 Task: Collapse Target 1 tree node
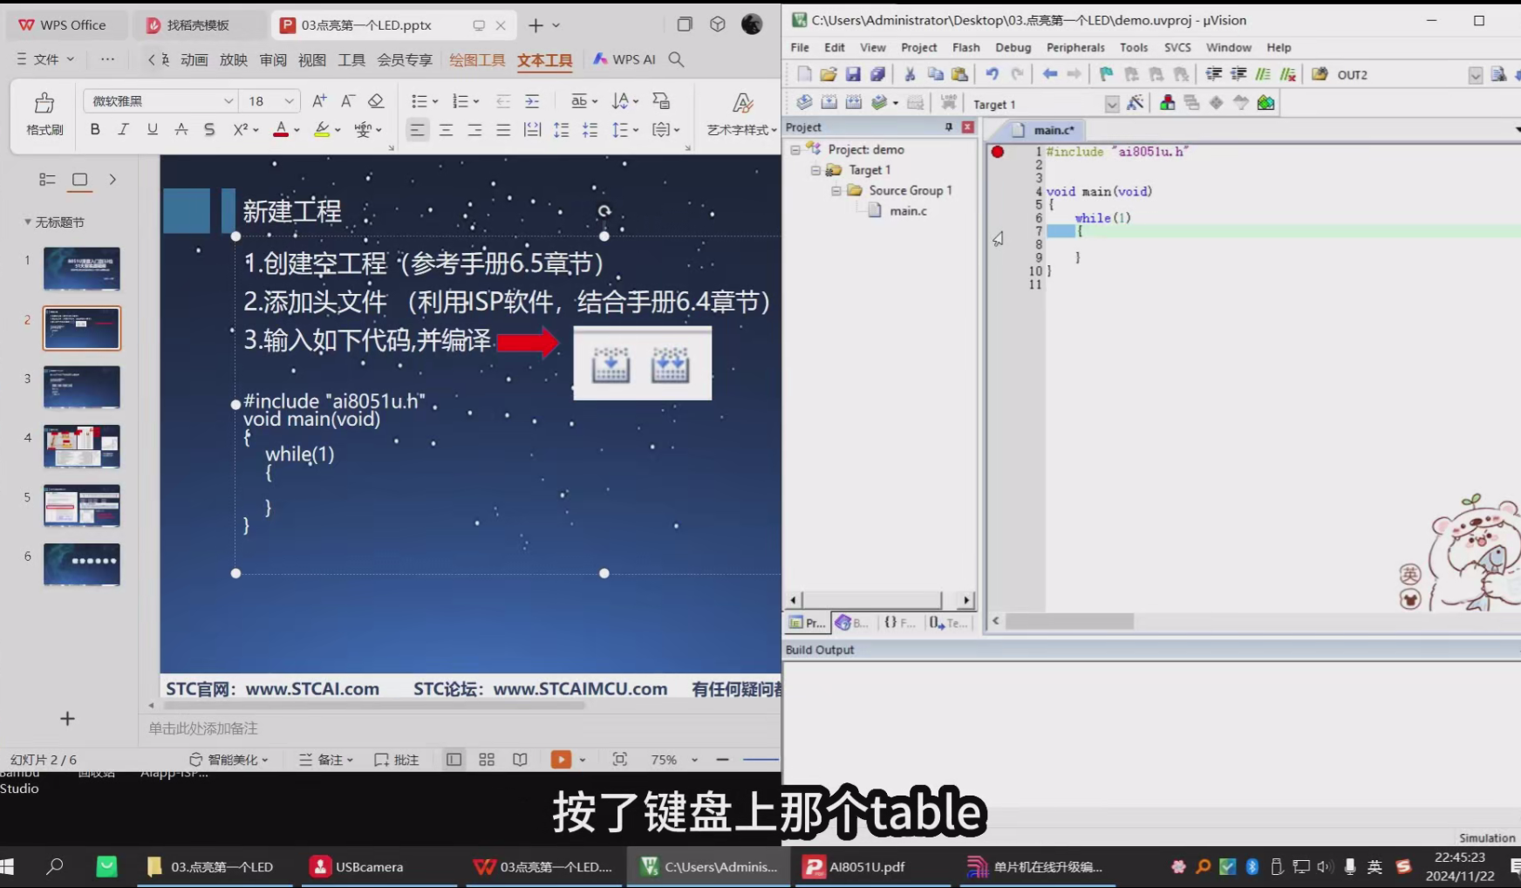point(815,170)
